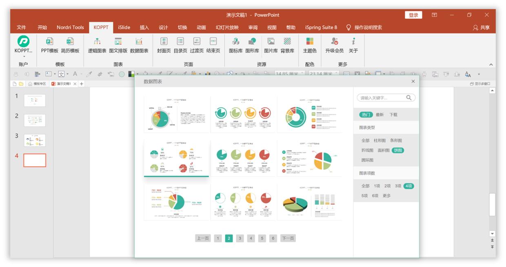
Task: Open 主题色 theme colors
Action: (x=310, y=45)
